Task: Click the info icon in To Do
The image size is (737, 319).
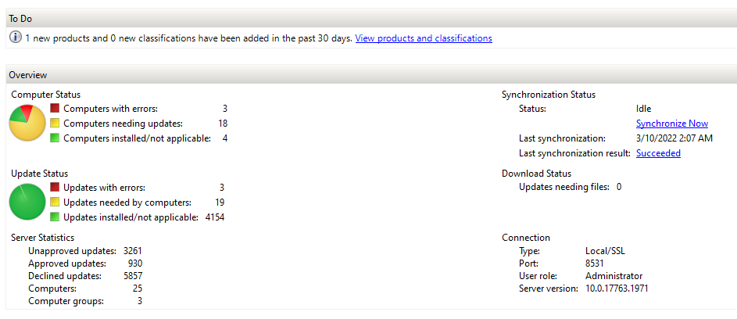Action: [x=16, y=38]
